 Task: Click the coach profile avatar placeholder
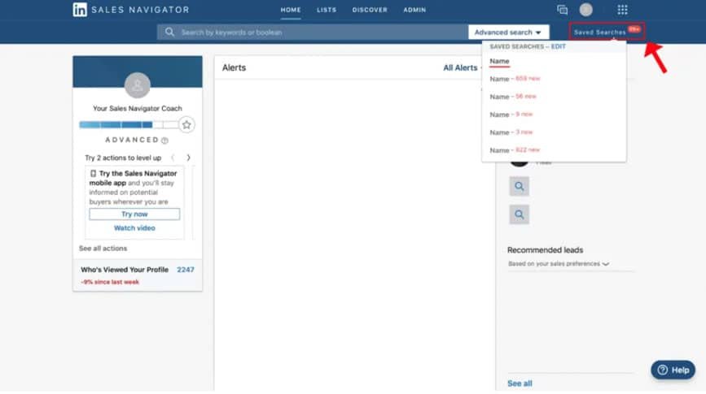coord(138,85)
